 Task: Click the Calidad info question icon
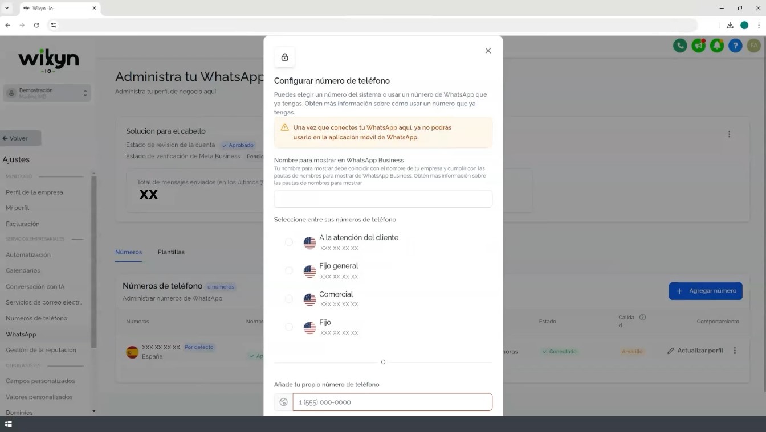pos(642,317)
